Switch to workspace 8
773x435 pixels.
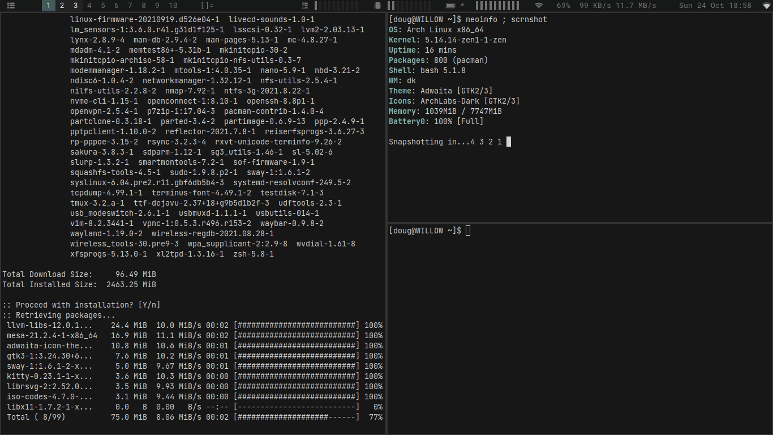(x=144, y=6)
